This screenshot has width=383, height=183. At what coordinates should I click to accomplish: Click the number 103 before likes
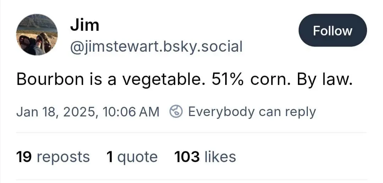(187, 156)
